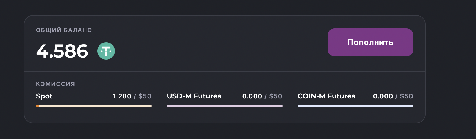
Task: Click the $50 limit next to USD-M Futures
Action: tap(276, 96)
